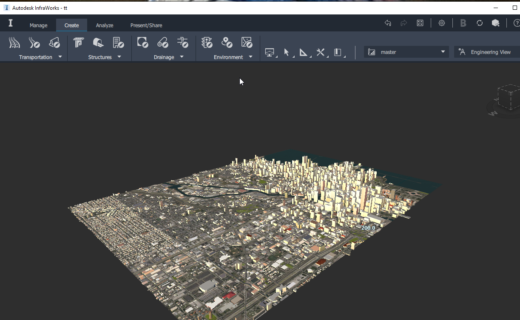The image size is (520, 320).
Task: Activate the selection arrow tool
Action: [x=287, y=51]
